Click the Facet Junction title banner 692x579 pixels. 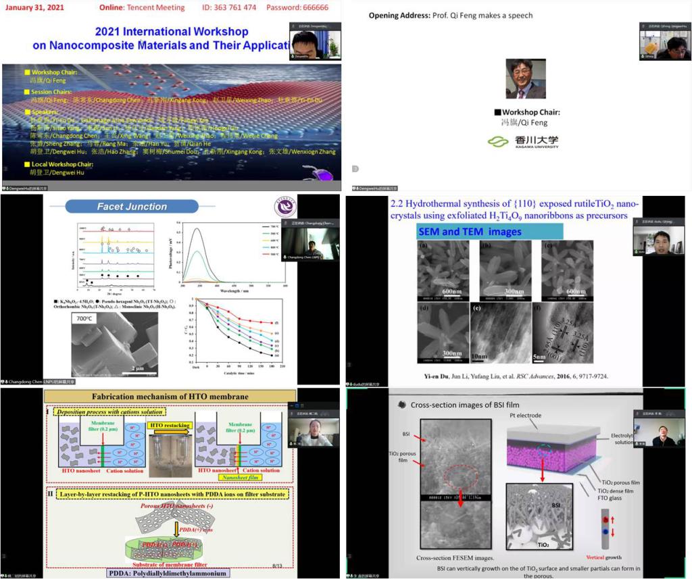[x=132, y=207]
